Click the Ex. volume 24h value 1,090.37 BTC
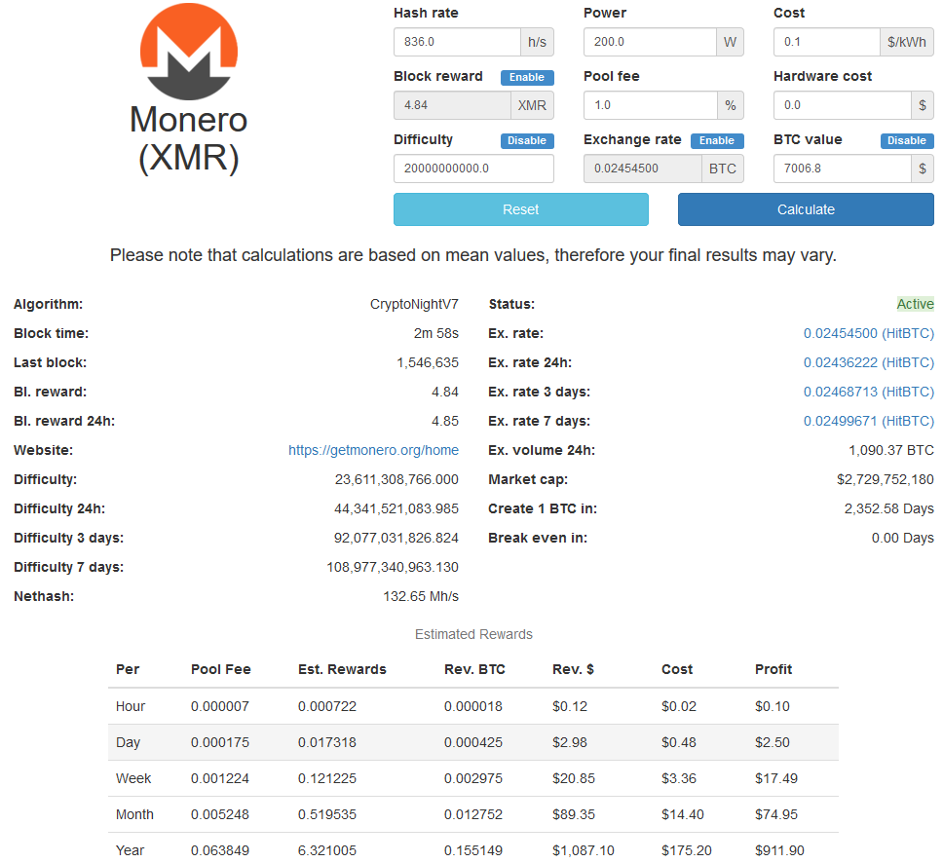 tap(891, 450)
